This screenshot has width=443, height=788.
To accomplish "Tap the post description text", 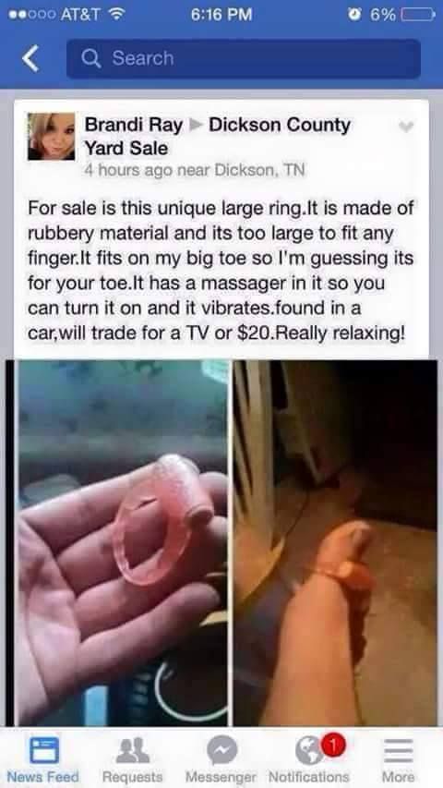I will click(221, 271).
